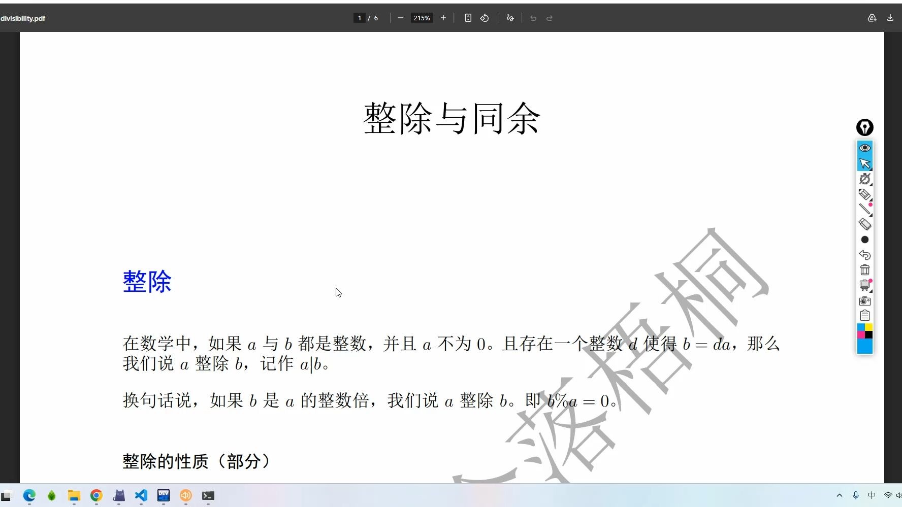Open Visual Studio Code from taskbar
Image resolution: width=902 pixels, height=507 pixels.
(141, 495)
